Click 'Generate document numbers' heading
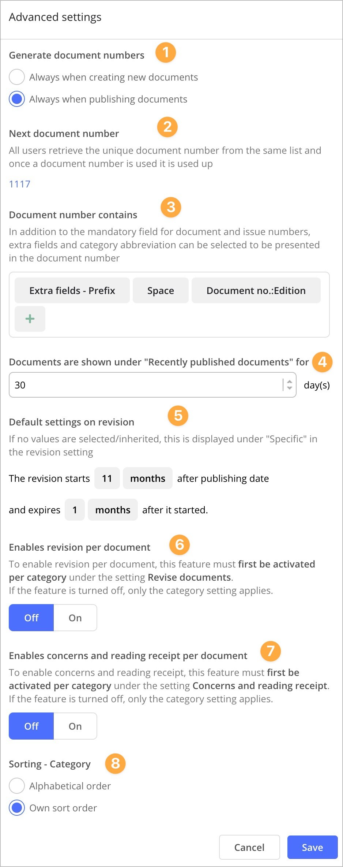The height and width of the screenshot is (867, 343). [77, 55]
